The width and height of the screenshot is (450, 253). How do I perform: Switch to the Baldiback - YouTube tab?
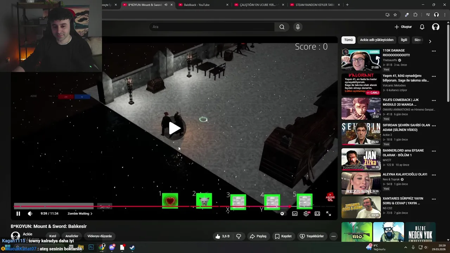click(x=204, y=5)
